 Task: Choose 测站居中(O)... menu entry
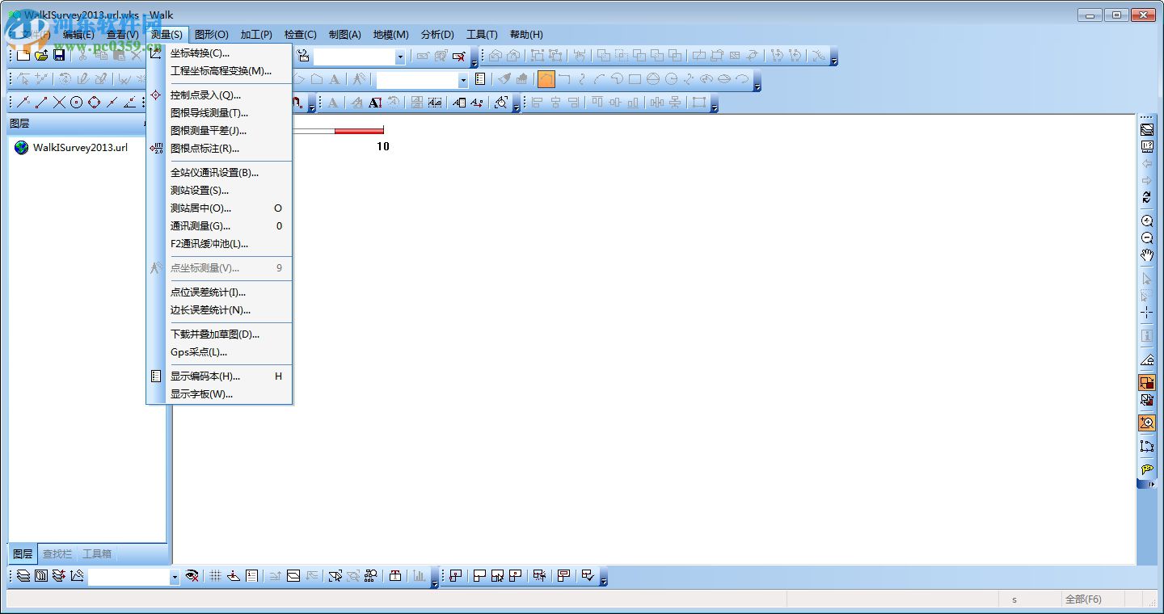point(219,208)
